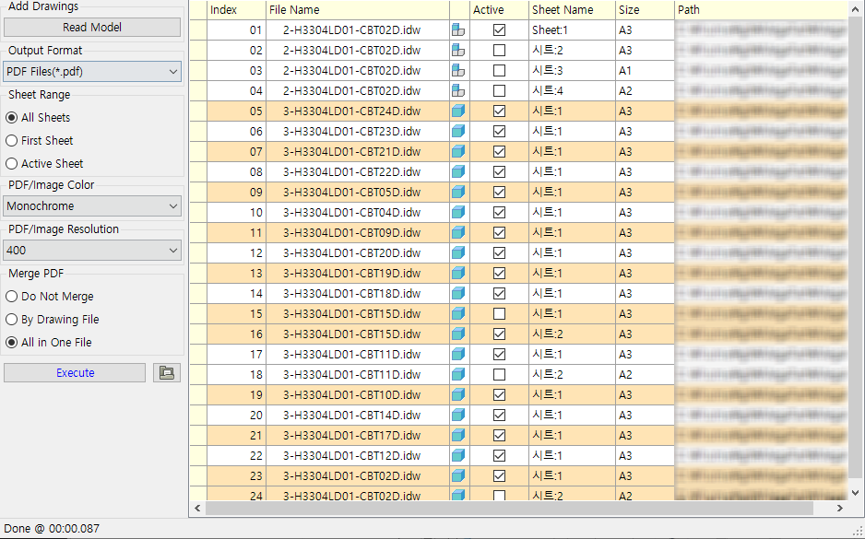Viewport: 865px width, 539px height.
Task: Click the Sheet Name column header
Action: tap(572, 10)
